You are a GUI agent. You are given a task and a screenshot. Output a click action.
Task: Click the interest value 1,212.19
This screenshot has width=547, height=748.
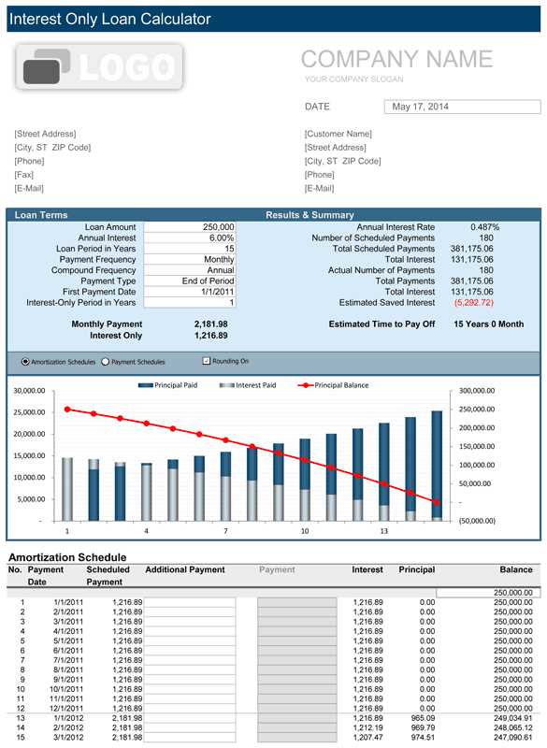click(x=367, y=727)
